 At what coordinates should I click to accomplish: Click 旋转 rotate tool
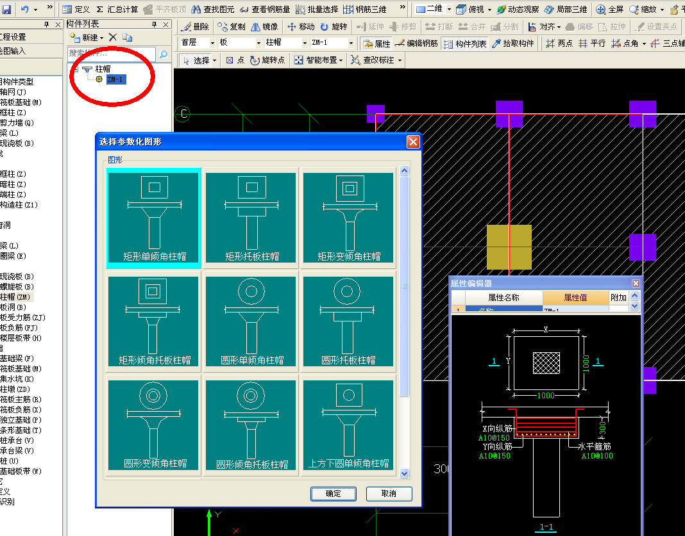tap(334, 27)
